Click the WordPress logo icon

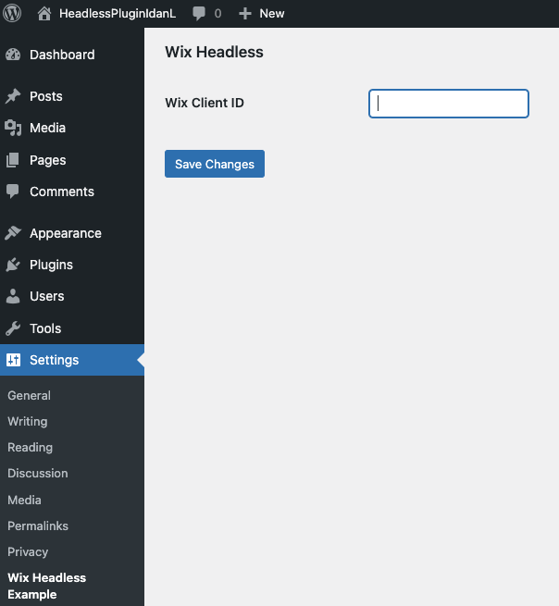point(12,13)
